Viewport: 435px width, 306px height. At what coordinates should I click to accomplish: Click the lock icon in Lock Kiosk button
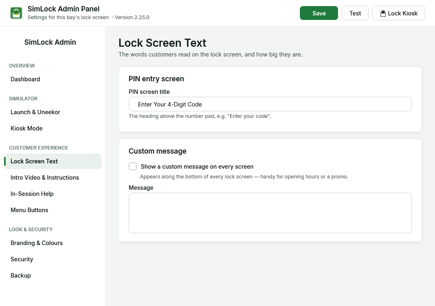coord(383,13)
